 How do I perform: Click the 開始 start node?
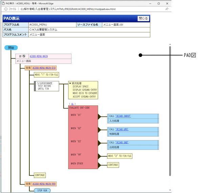point(11,48)
